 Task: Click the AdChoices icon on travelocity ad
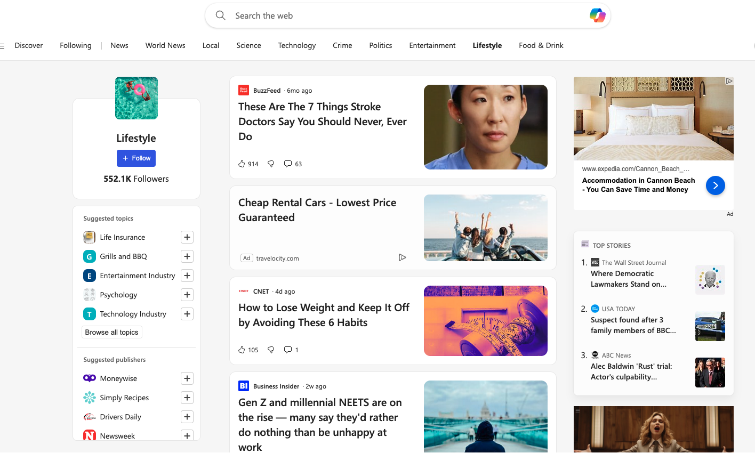403,257
